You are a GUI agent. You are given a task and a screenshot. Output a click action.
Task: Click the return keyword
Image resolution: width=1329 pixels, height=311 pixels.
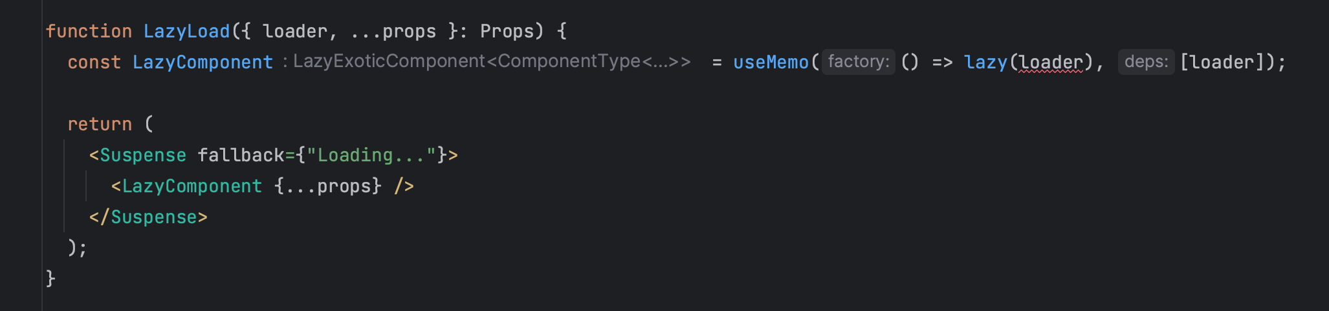[x=100, y=125]
